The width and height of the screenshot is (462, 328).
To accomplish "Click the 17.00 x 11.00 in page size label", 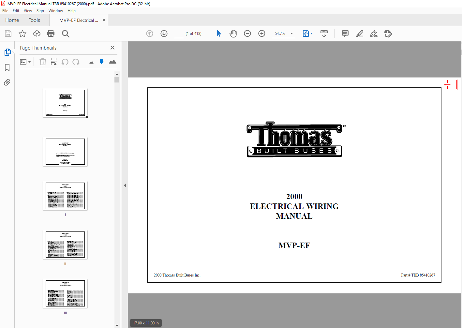I will click(x=146, y=323).
